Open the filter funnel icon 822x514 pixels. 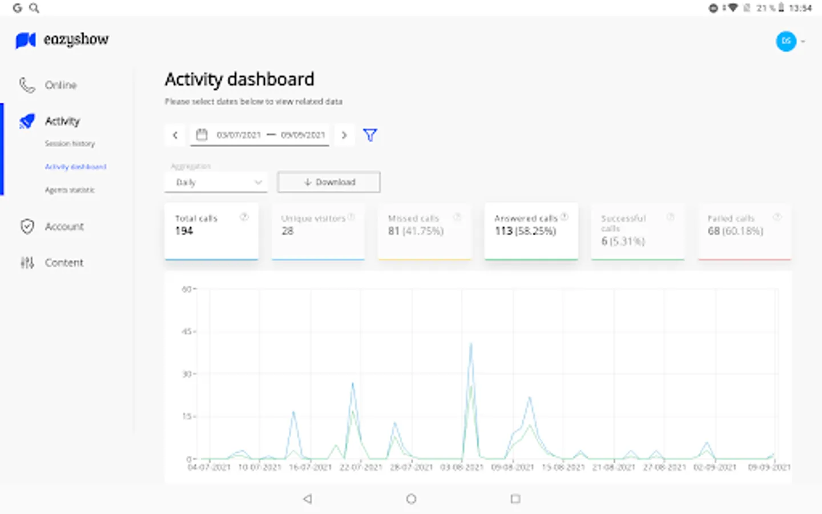(x=370, y=135)
